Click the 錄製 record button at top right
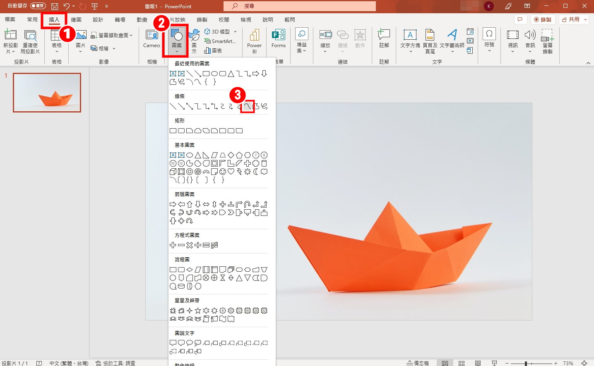This screenshot has height=366, width=594. [x=543, y=19]
